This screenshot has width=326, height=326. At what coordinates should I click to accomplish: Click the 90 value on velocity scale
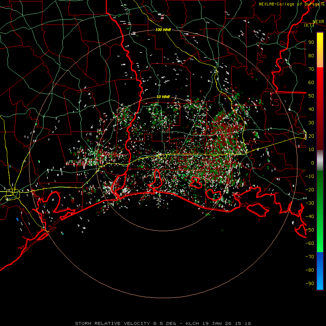[311, 42]
